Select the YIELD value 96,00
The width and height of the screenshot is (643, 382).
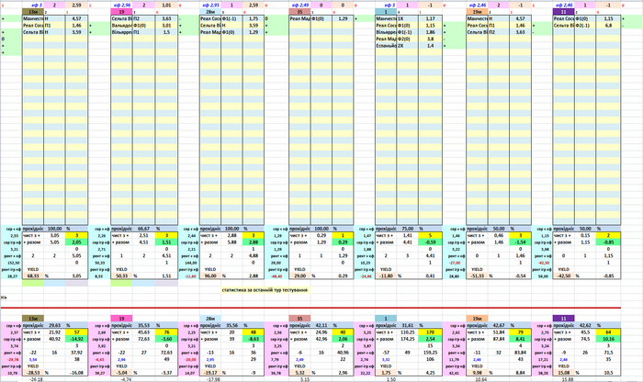click(x=210, y=276)
